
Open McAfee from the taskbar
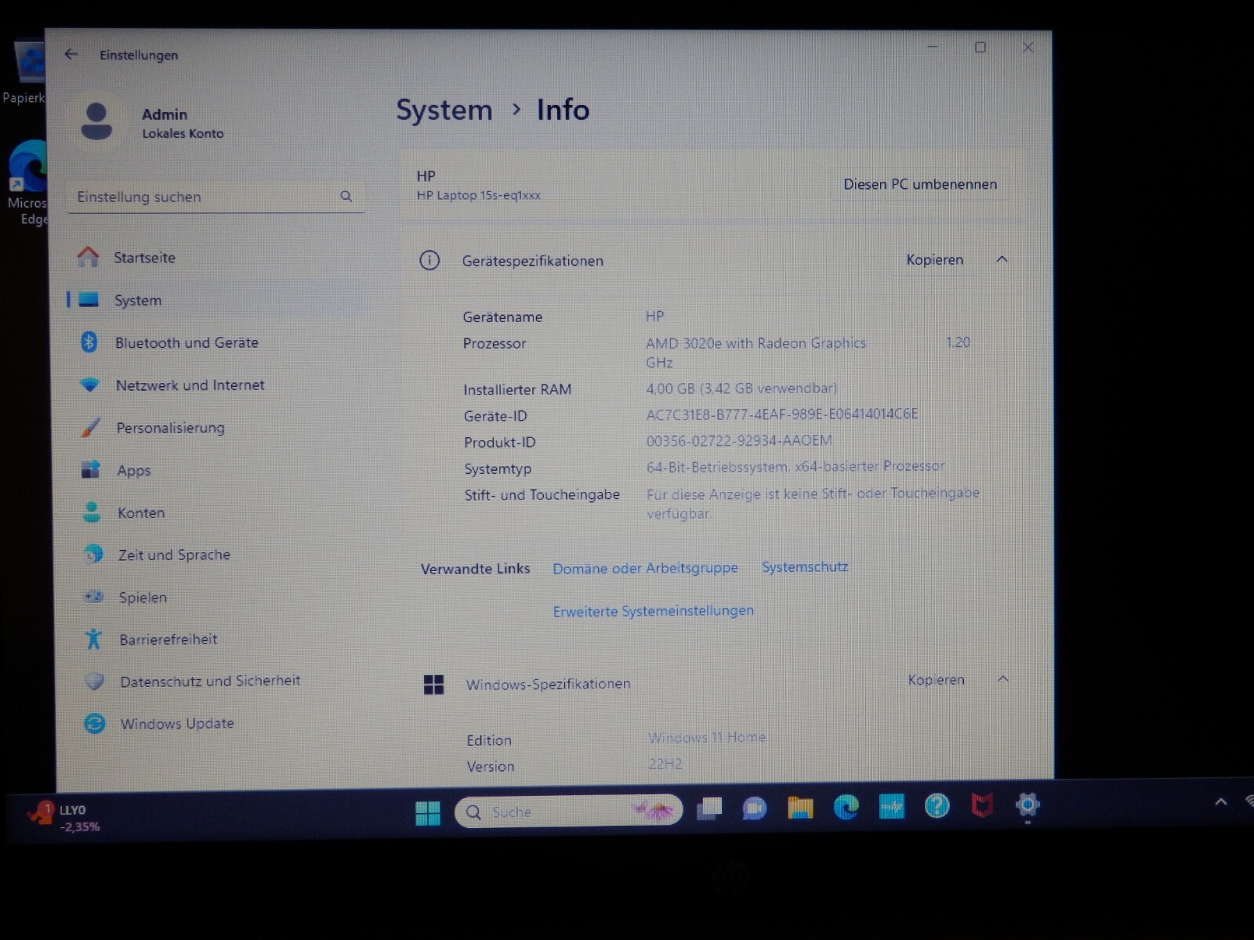[x=982, y=804]
